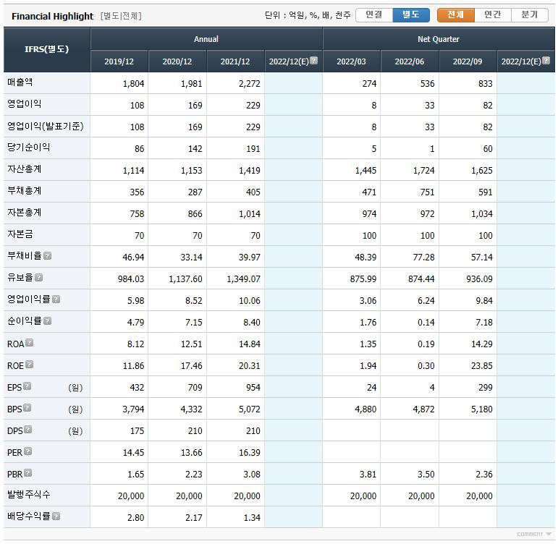Click the Financial Highlight title
This screenshot has height=544, width=558.
point(52,16)
